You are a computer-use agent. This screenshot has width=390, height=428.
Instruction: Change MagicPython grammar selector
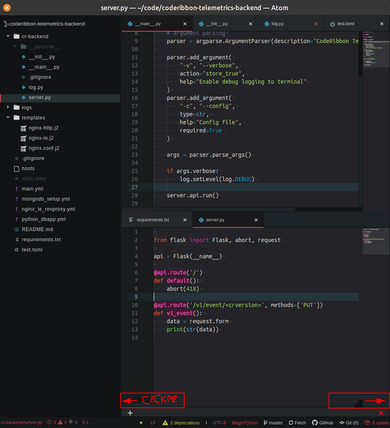tap(244, 423)
